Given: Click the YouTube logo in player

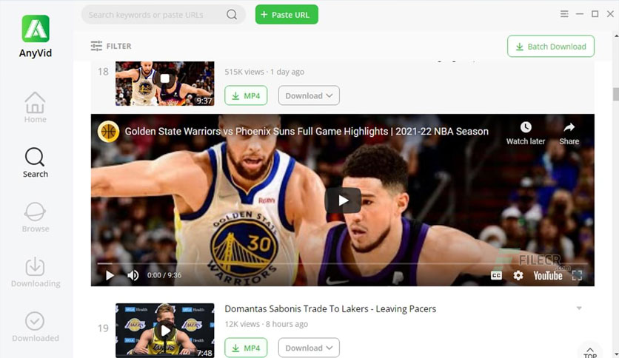Looking at the screenshot, I should coord(547,276).
